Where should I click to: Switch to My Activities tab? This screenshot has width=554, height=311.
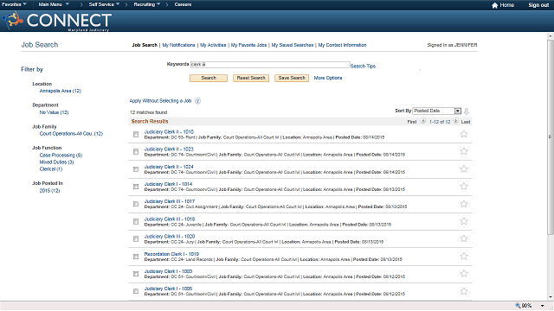click(213, 45)
